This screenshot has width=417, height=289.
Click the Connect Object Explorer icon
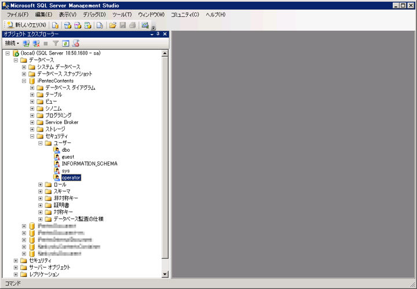(26, 43)
